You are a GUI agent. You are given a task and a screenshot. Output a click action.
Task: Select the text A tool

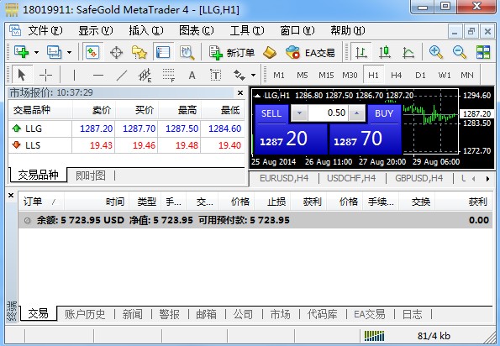192,76
